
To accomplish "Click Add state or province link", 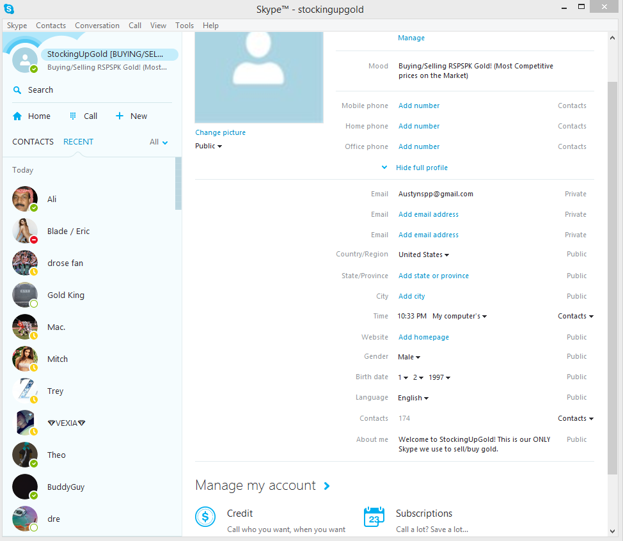I will click(434, 276).
